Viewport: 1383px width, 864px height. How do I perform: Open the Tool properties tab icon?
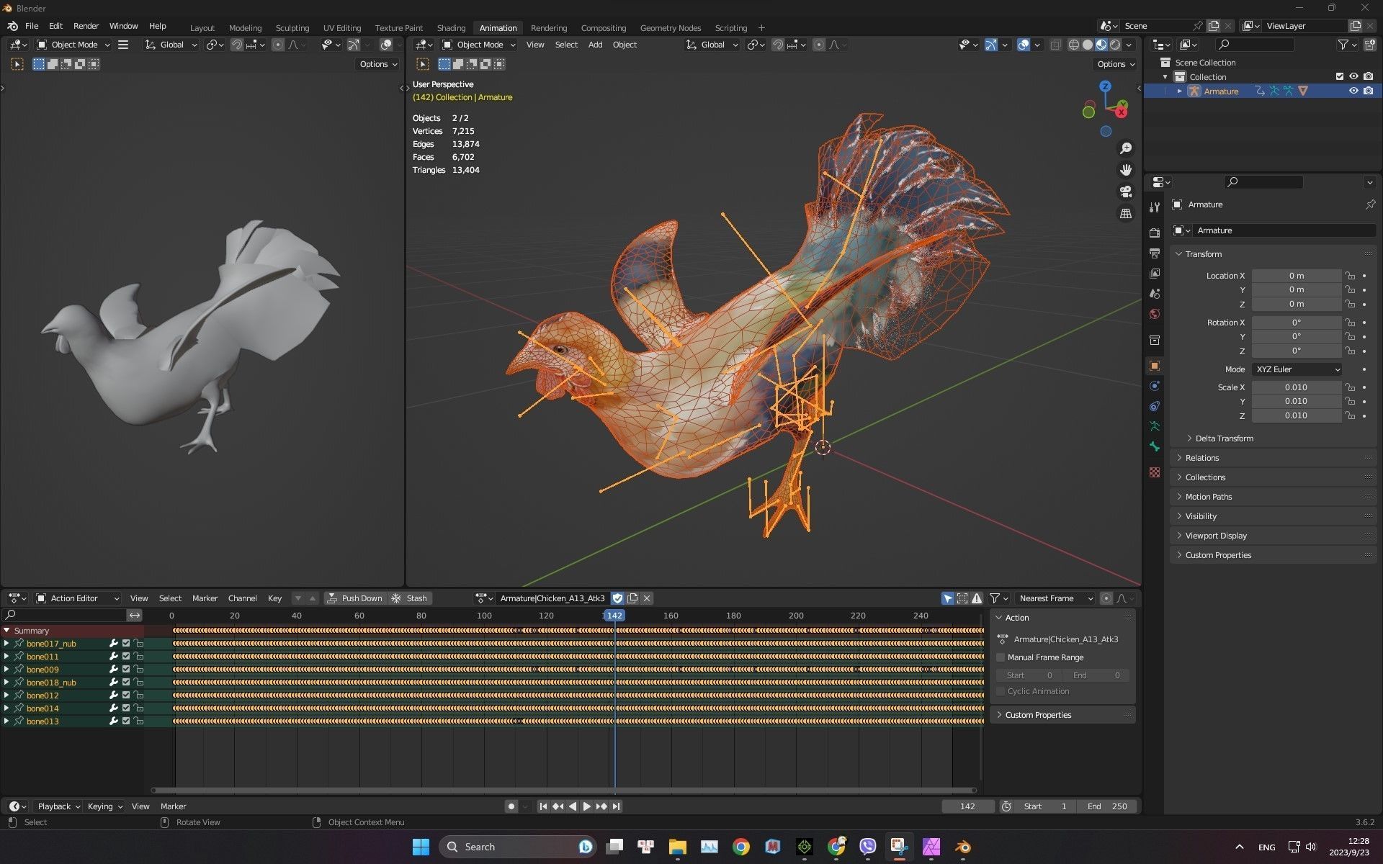[x=1155, y=207]
